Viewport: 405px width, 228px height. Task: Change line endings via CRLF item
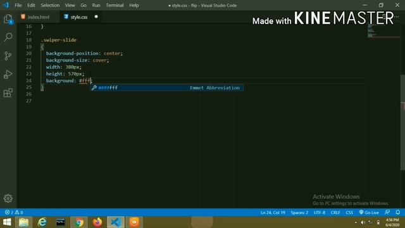tap(335, 213)
